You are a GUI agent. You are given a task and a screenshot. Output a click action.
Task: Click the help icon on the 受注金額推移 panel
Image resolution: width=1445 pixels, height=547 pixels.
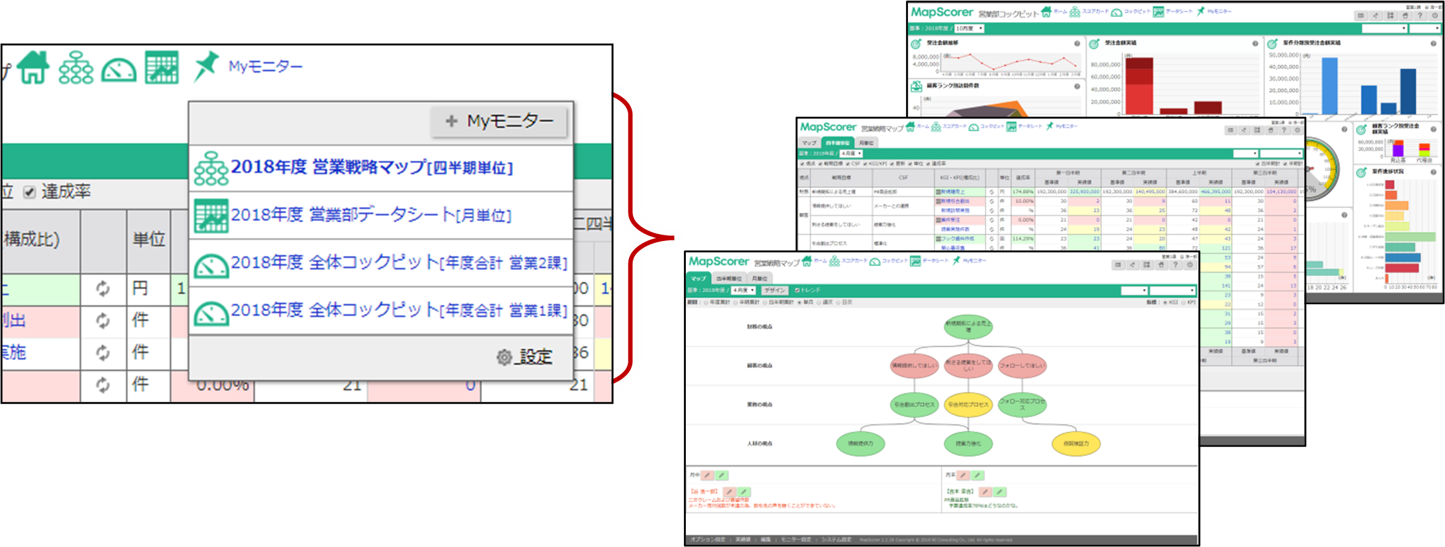(x=1077, y=44)
